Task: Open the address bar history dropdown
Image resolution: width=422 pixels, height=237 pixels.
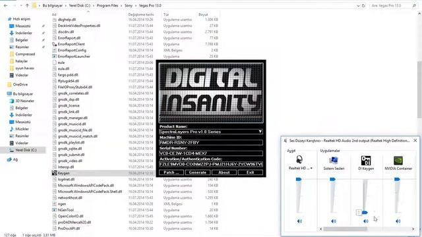Action: (x=358, y=5)
